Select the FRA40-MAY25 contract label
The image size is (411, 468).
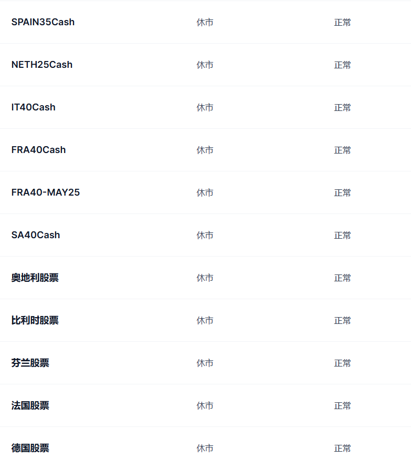(x=46, y=192)
